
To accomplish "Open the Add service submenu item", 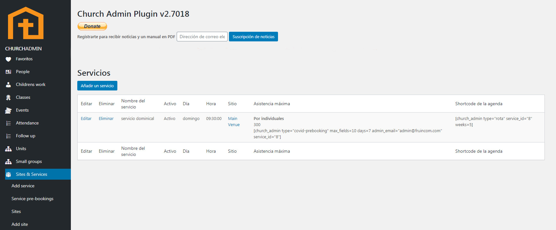I will 23,186.
